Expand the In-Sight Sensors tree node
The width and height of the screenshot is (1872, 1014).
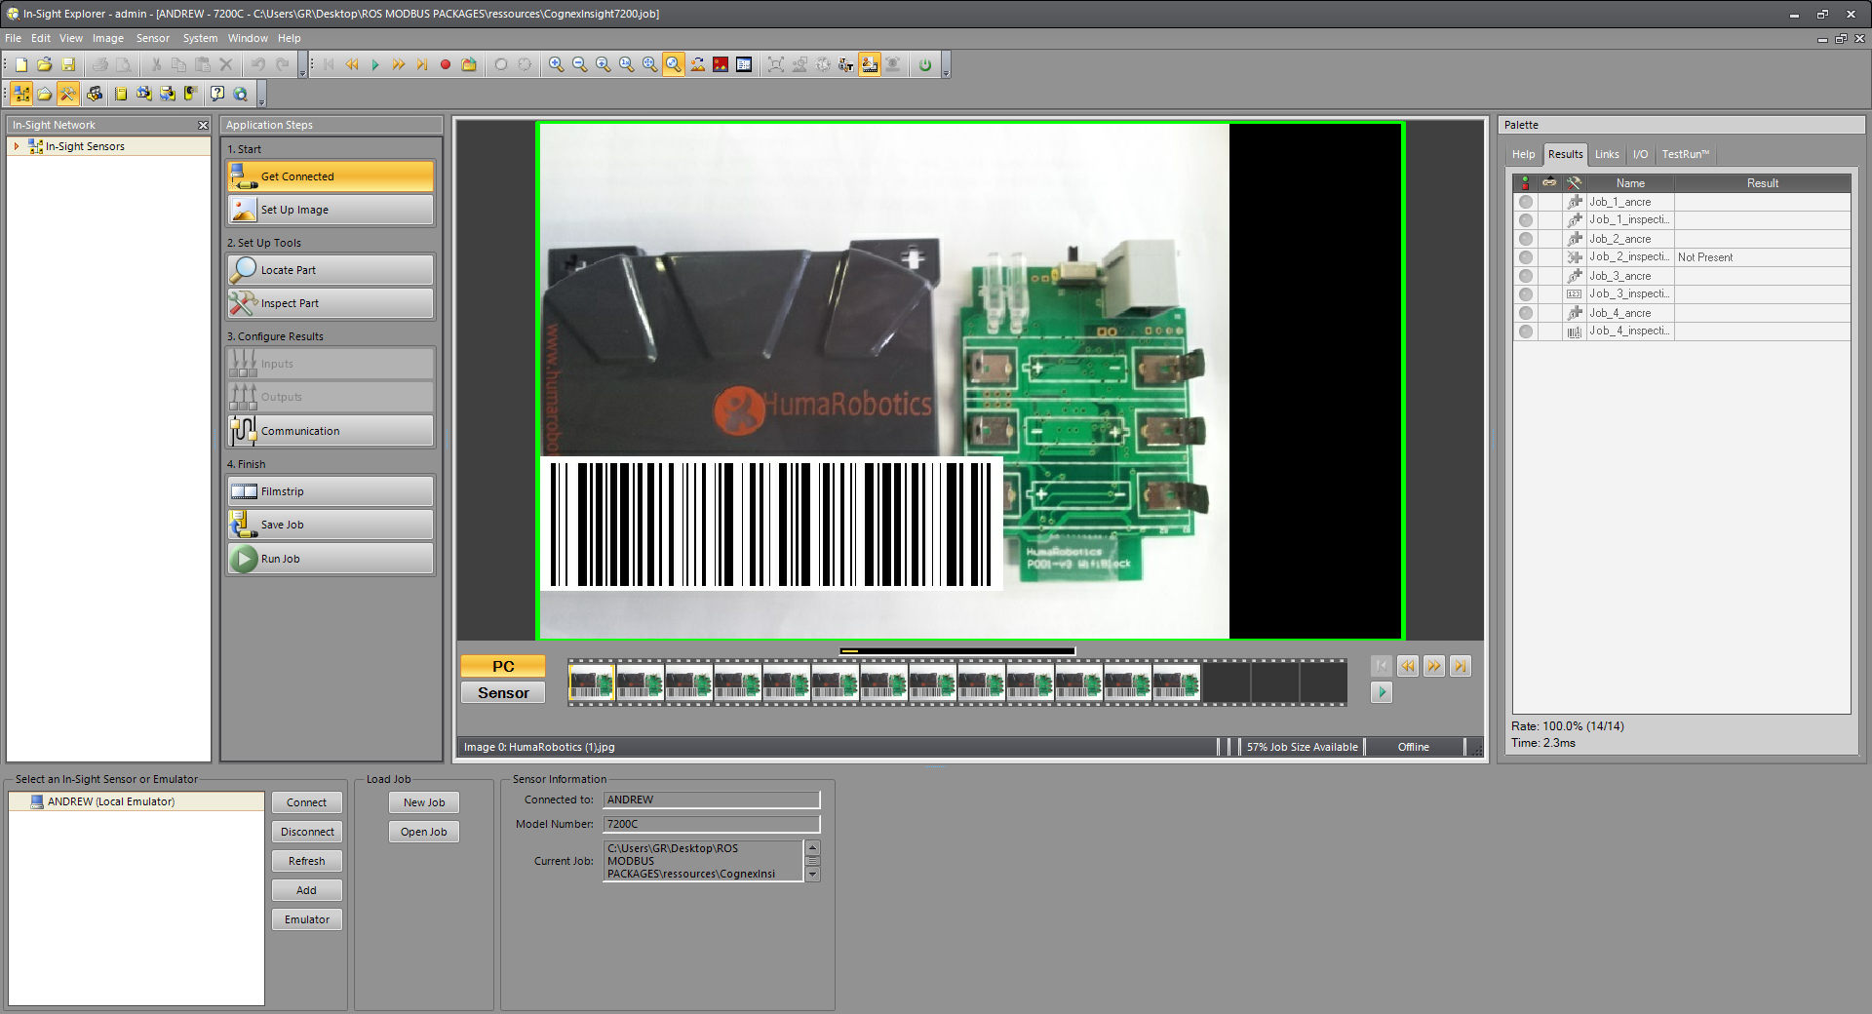(x=17, y=146)
